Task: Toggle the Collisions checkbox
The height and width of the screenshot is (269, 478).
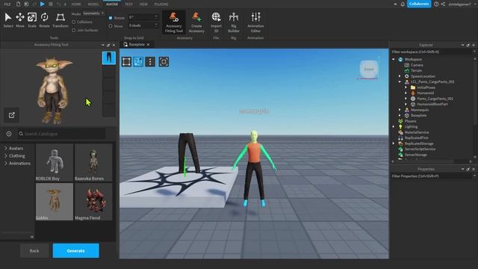Action: click(73, 22)
